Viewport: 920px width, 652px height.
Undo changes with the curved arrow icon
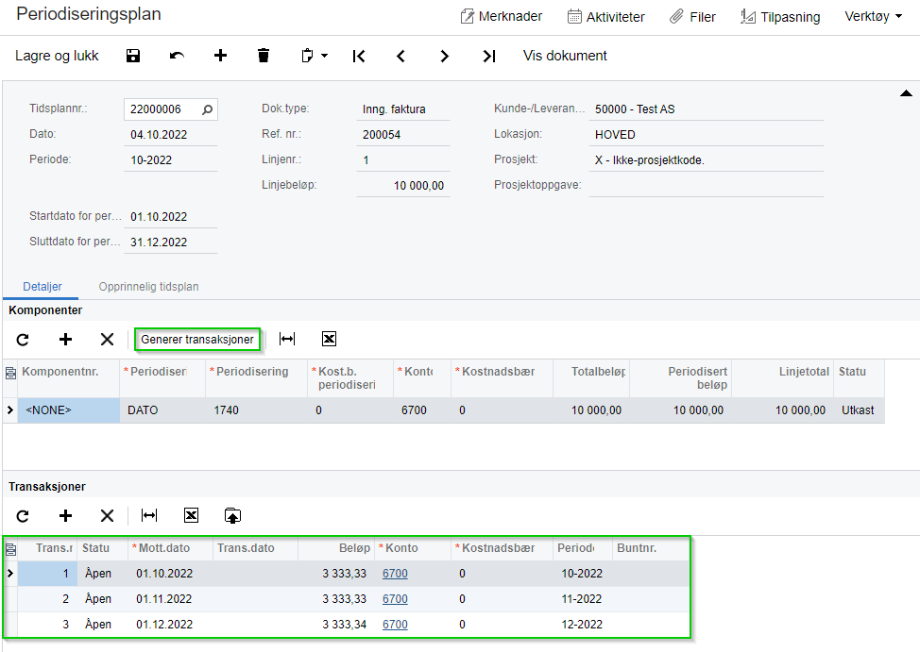[177, 56]
